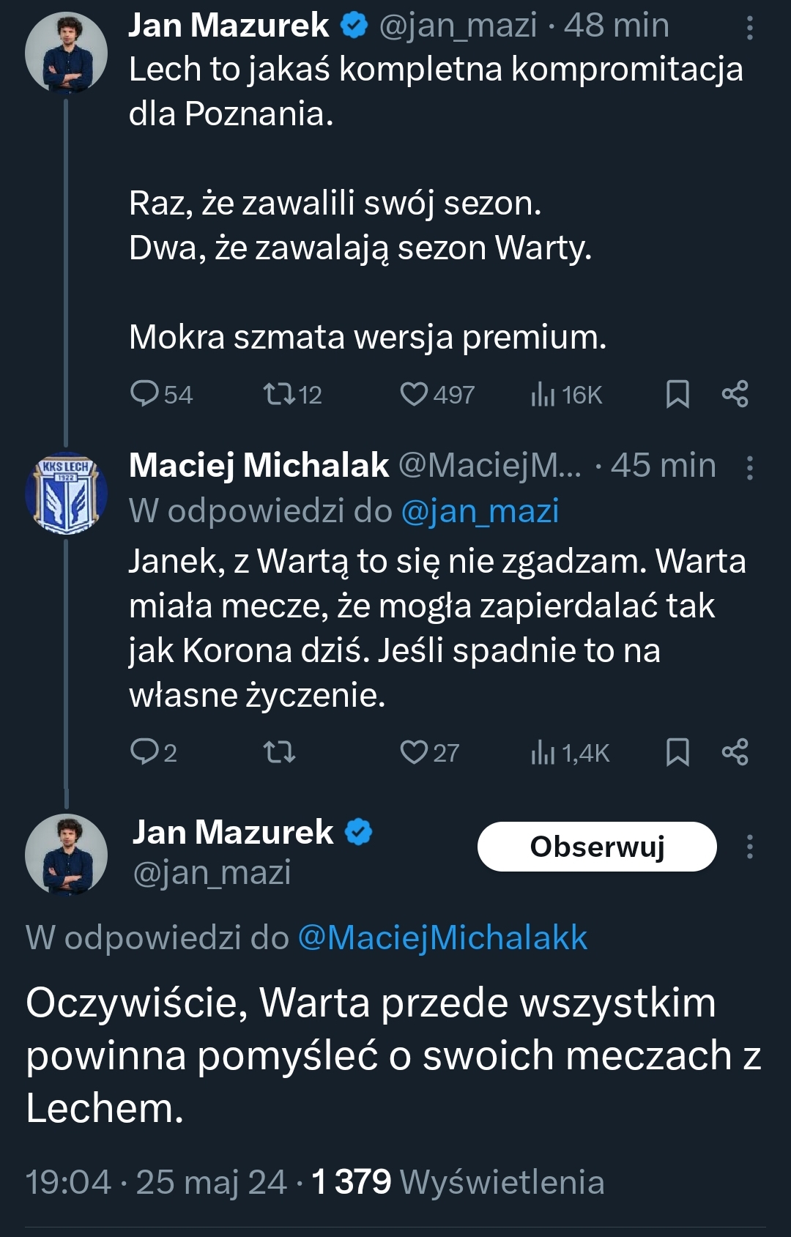Screen dimensions: 791x1237
Task: Open the @MaciejMichalakk mention link
Action: pyautogui.click(x=442, y=937)
